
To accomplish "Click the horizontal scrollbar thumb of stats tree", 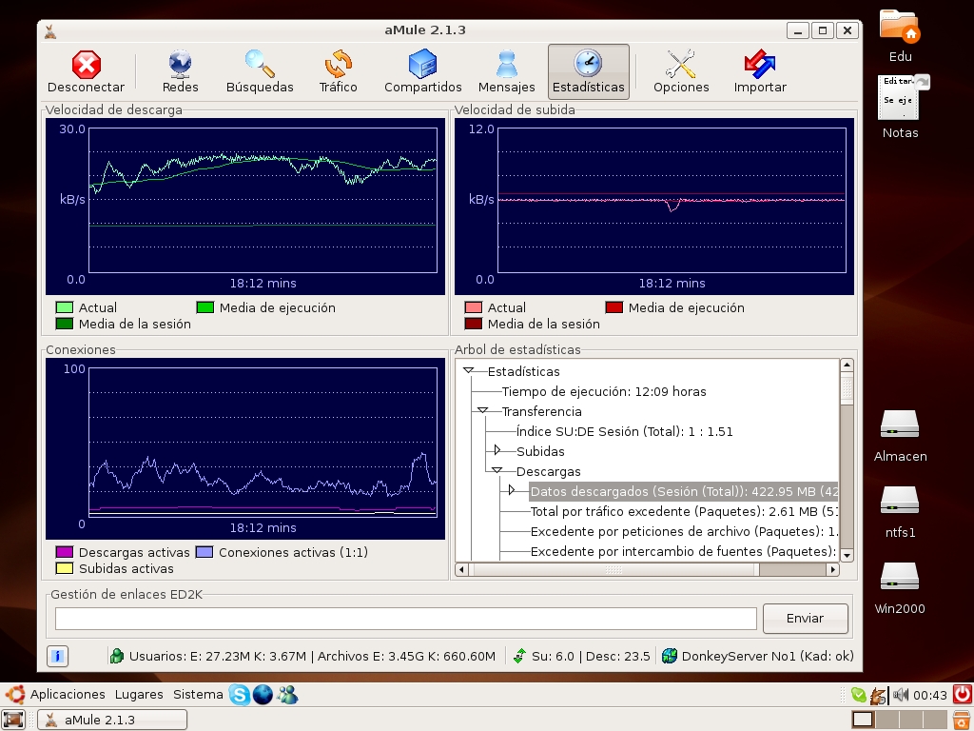I will click(x=614, y=569).
